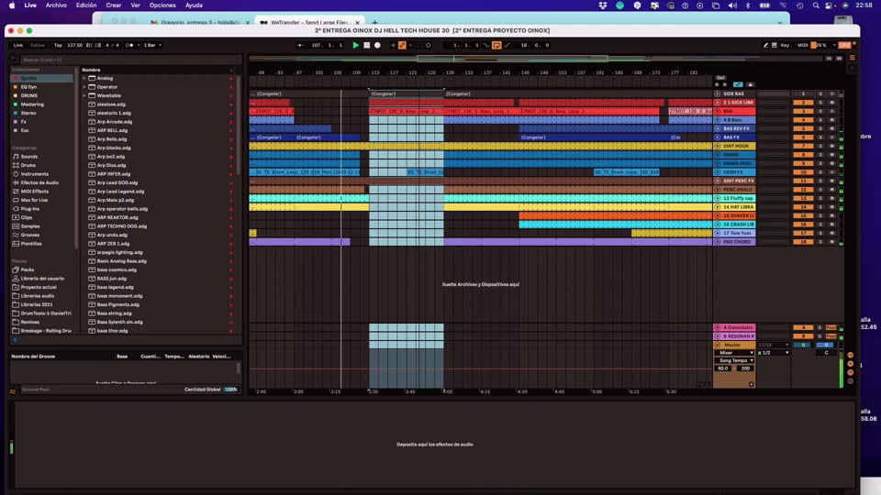Solo the PAD CHORD track
Viewport: 881px width, 495px height.
(x=820, y=242)
